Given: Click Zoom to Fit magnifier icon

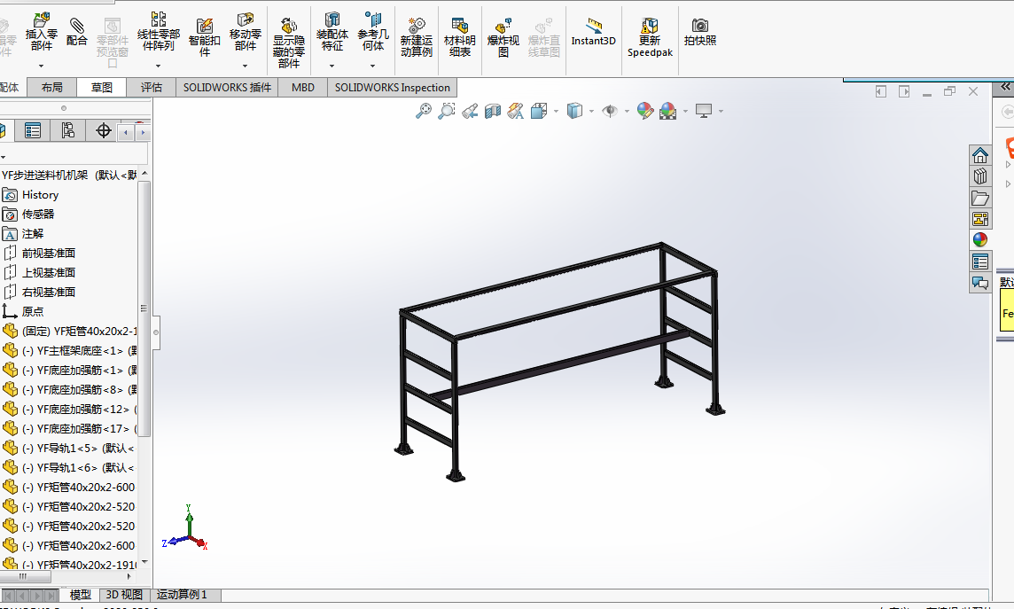Looking at the screenshot, I should (x=423, y=111).
